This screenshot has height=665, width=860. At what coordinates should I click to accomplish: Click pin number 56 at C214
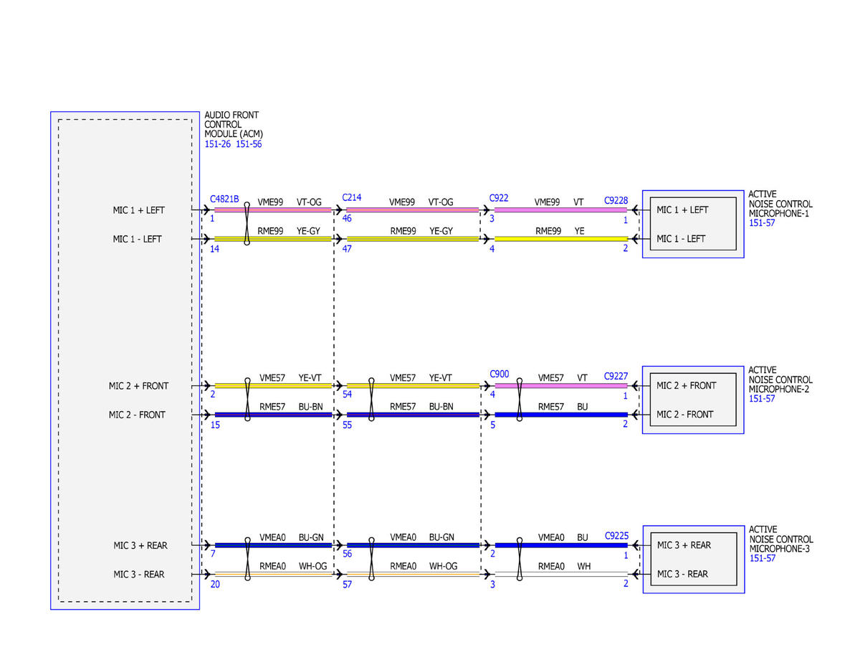click(348, 554)
